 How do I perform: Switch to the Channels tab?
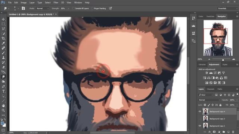211,89
